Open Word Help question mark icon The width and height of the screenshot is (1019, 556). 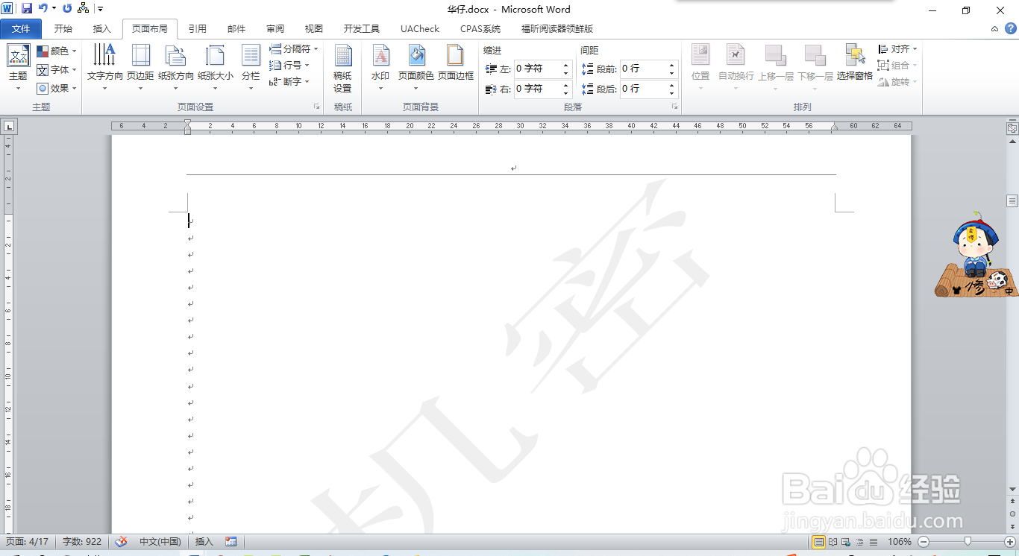point(1011,28)
